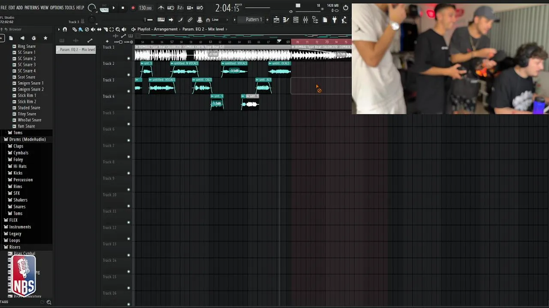Select the Select tool in playlist toolbar
Image resolution: width=549 pixels, height=308 pixels.
coord(112,29)
